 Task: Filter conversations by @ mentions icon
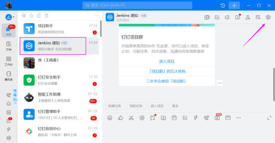pos(24,16)
